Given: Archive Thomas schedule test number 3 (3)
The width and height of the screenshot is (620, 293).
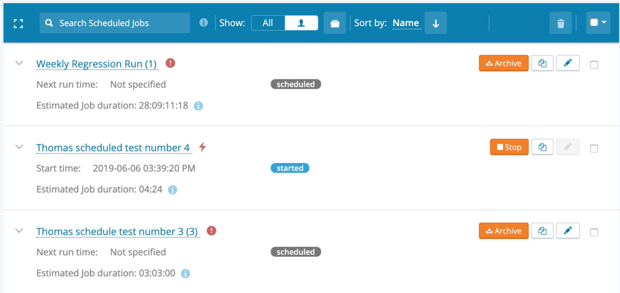Looking at the screenshot, I should [503, 231].
